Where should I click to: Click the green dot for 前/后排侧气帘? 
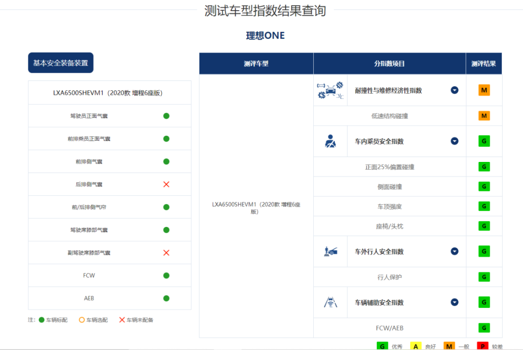(x=166, y=207)
